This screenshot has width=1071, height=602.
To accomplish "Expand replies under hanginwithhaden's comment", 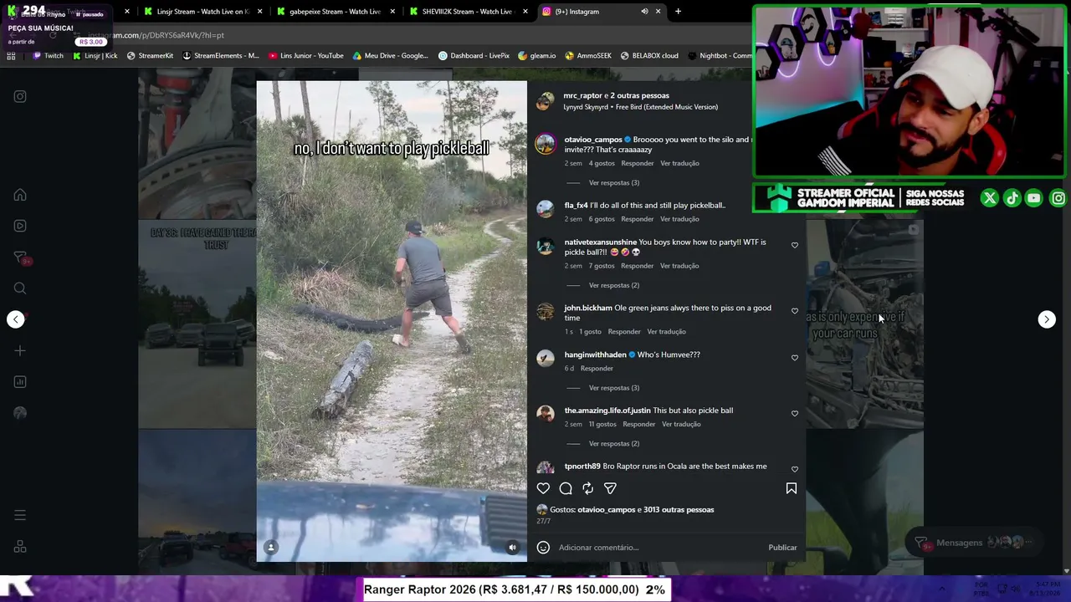I will [x=613, y=388].
